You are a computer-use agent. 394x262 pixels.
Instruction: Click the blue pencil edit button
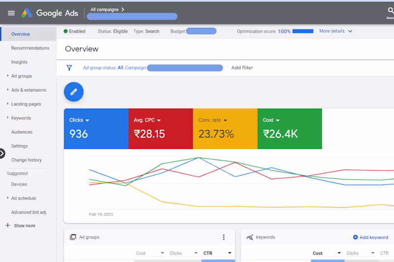point(73,92)
